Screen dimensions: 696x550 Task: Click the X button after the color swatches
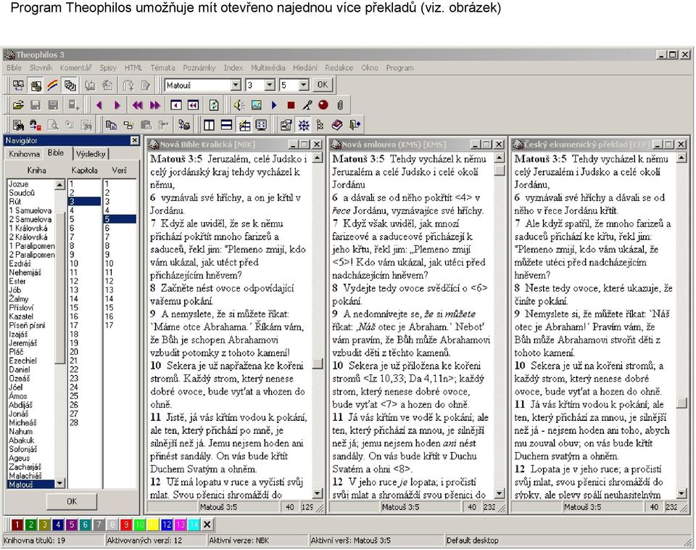(207, 525)
